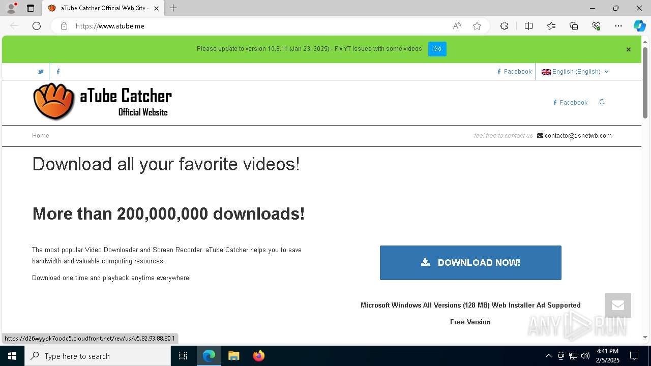Open Facebook link in top bar
This screenshot has height=366, width=651.
[x=514, y=72]
